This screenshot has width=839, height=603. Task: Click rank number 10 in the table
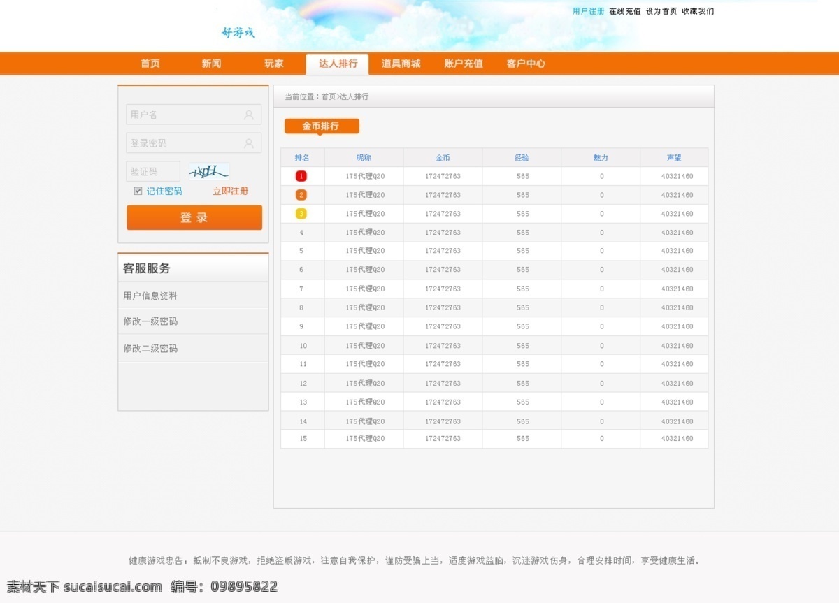(303, 346)
